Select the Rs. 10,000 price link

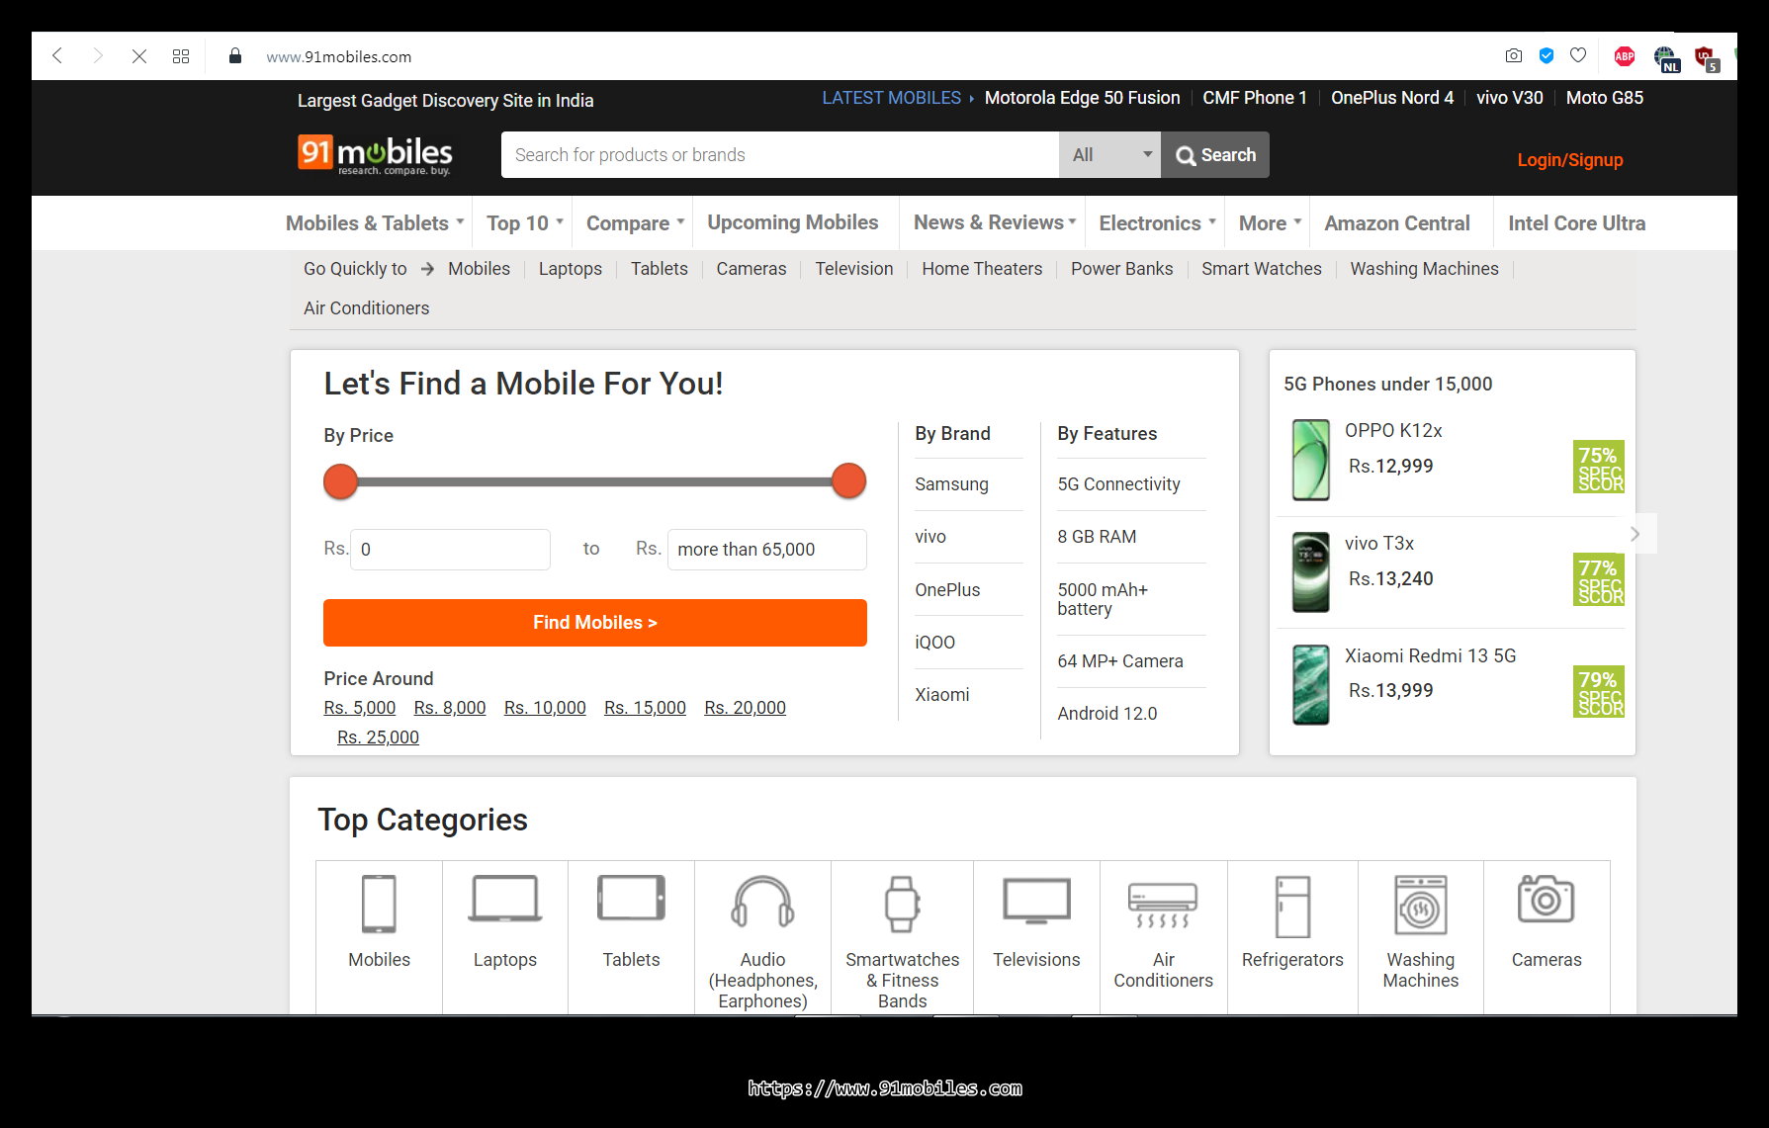point(545,708)
